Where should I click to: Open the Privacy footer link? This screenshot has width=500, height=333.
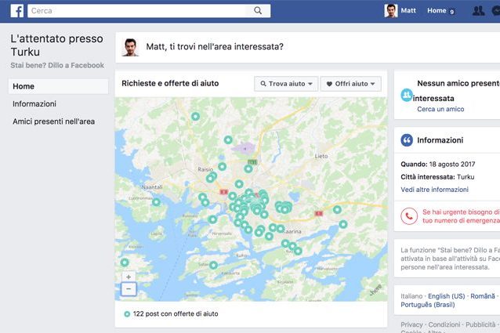[411, 324]
